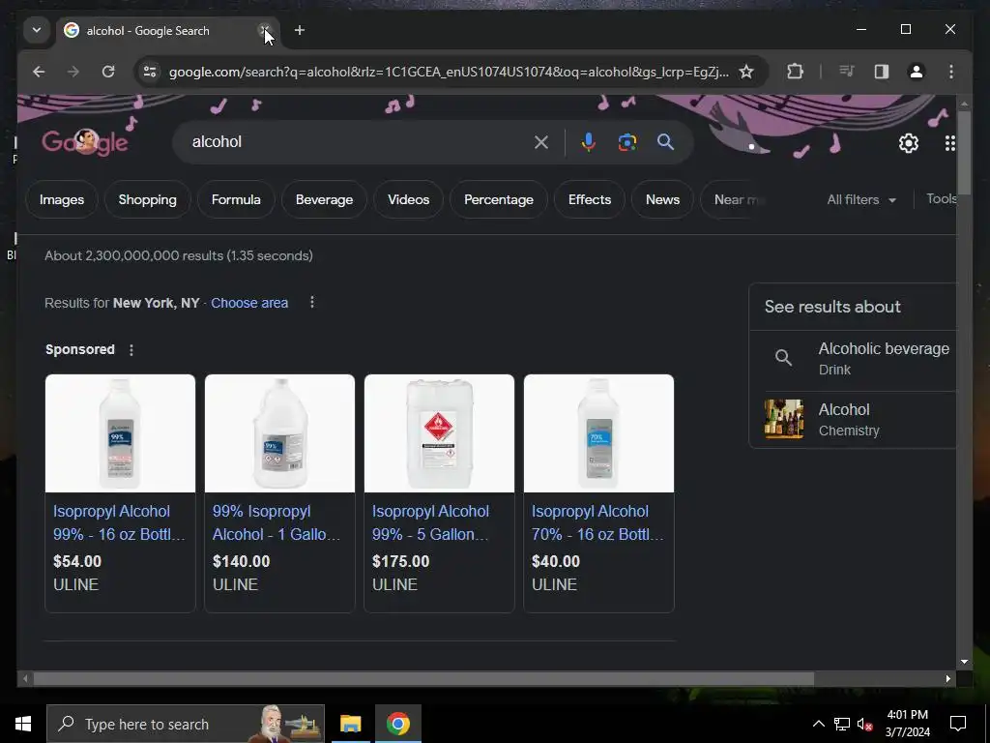Select the Effects filter chip

[x=590, y=199]
